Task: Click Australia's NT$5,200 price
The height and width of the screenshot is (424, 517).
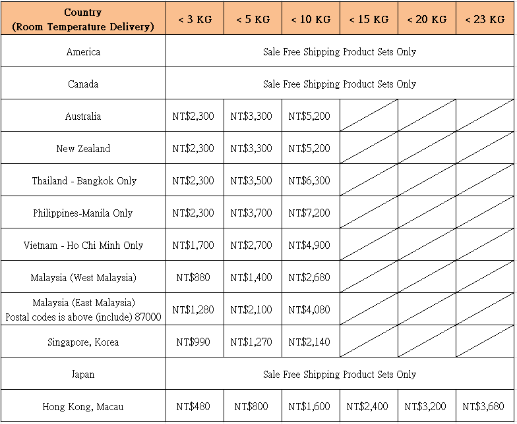Action: tap(309, 116)
